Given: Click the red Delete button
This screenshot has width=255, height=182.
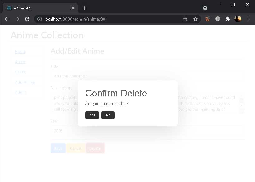Looking at the screenshot, I should pyautogui.click(x=95, y=148).
